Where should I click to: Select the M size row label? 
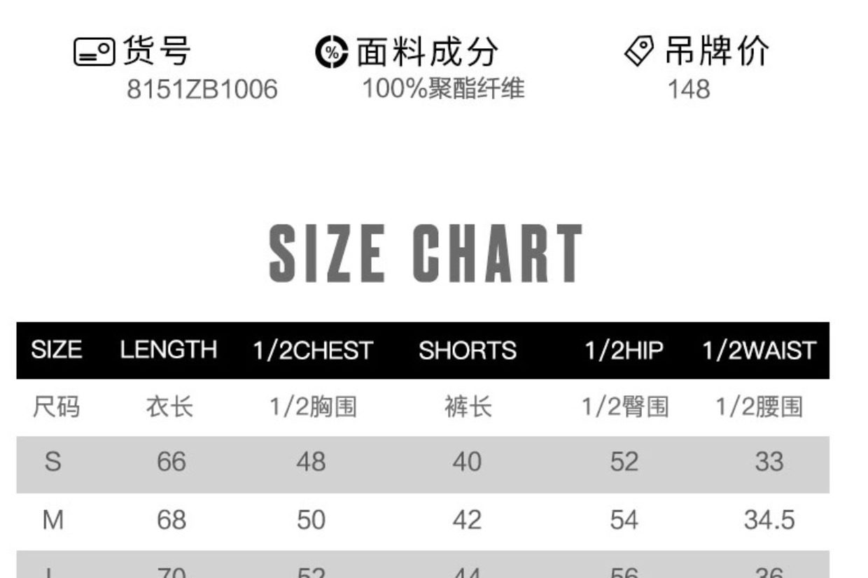coord(53,520)
